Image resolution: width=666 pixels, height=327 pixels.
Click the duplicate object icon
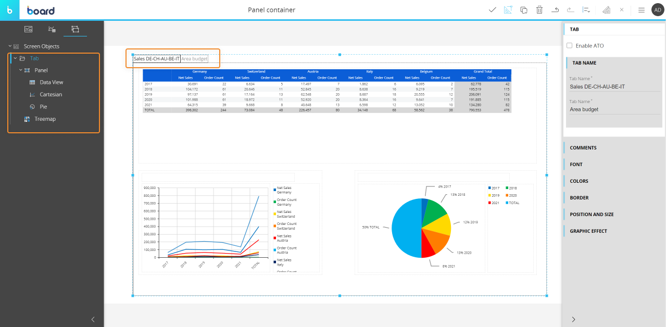pyautogui.click(x=524, y=10)
